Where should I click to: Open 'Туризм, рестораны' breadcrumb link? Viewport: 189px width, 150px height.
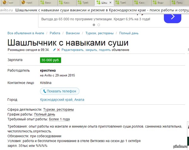point(100,33)
